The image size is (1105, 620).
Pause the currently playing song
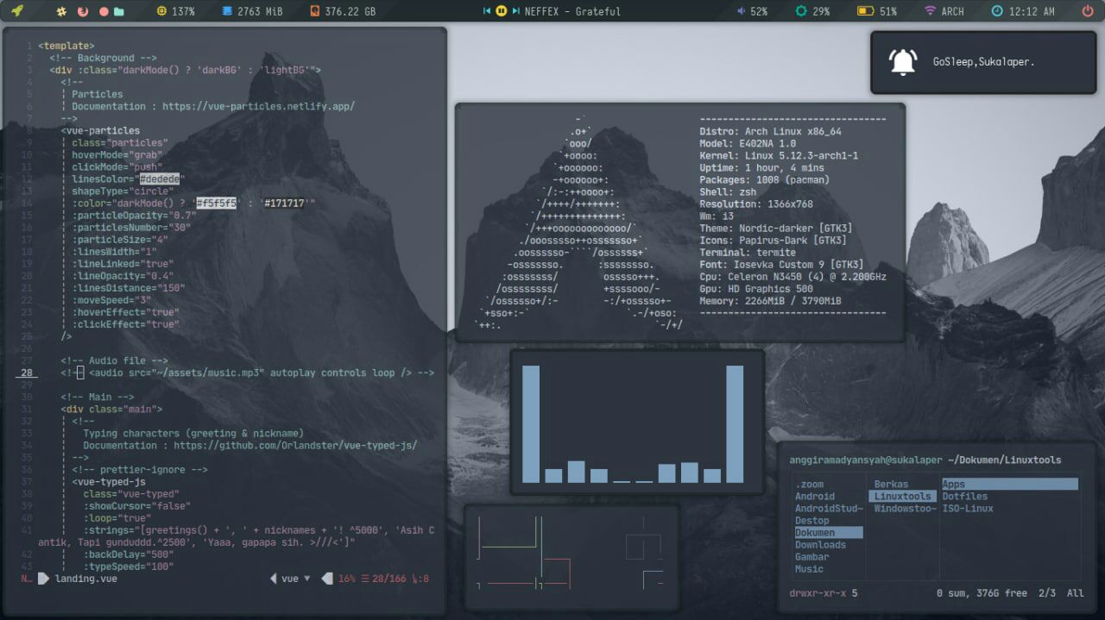[x=502, y=12]
